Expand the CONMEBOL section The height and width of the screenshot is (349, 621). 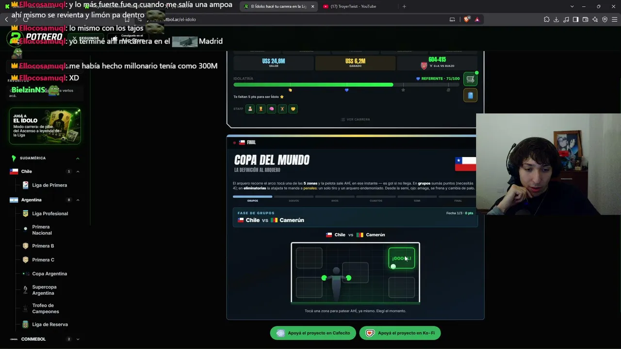78,339
